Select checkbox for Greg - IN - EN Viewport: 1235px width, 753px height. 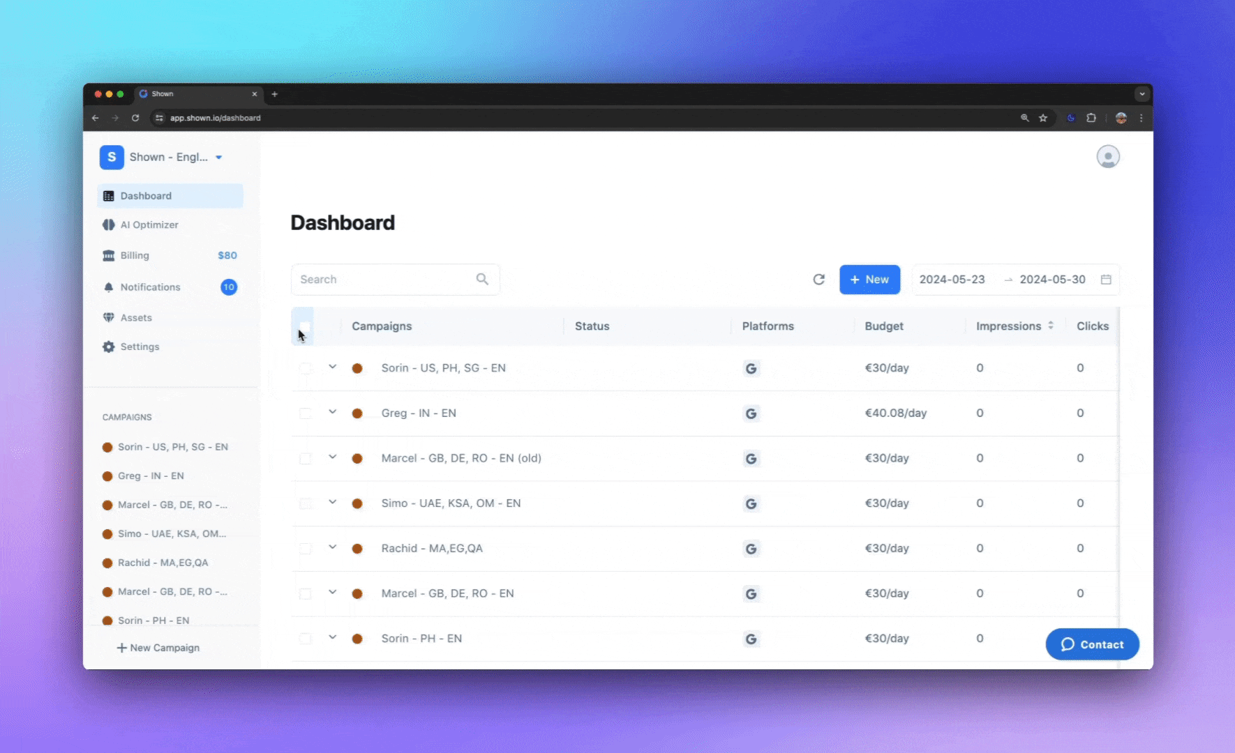coord(305,413)
